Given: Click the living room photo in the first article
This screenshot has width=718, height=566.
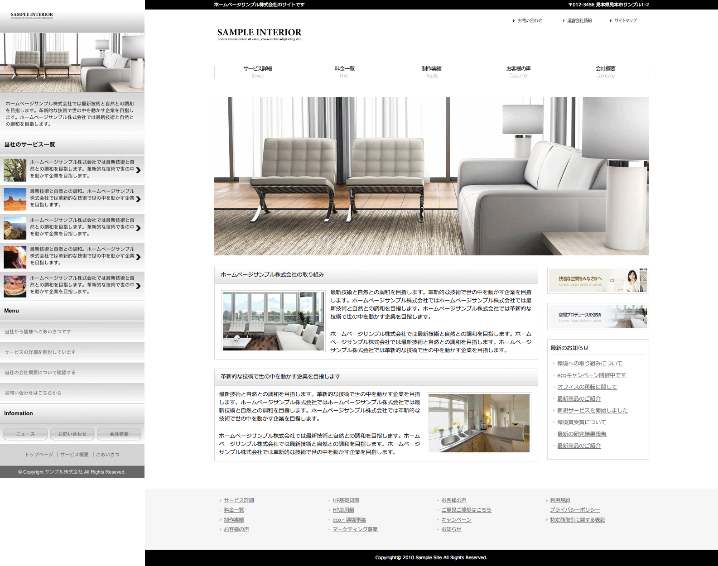Looking at the screenshot, I should (x=273, y=321).
